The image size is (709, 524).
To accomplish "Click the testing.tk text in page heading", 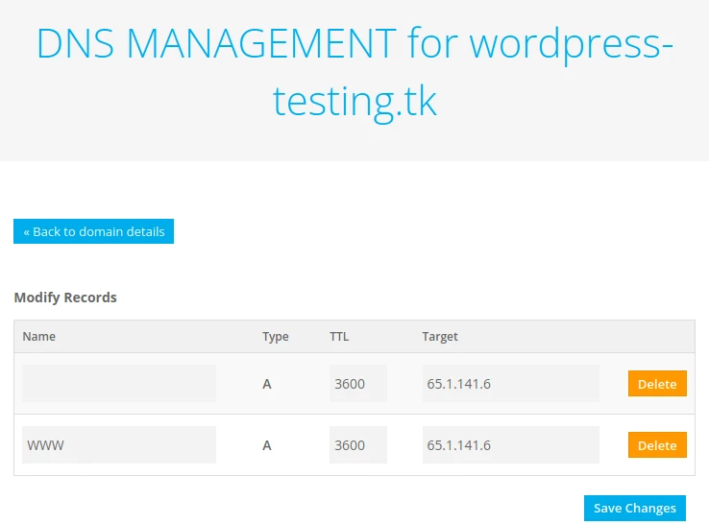I will tap(354, 101).
